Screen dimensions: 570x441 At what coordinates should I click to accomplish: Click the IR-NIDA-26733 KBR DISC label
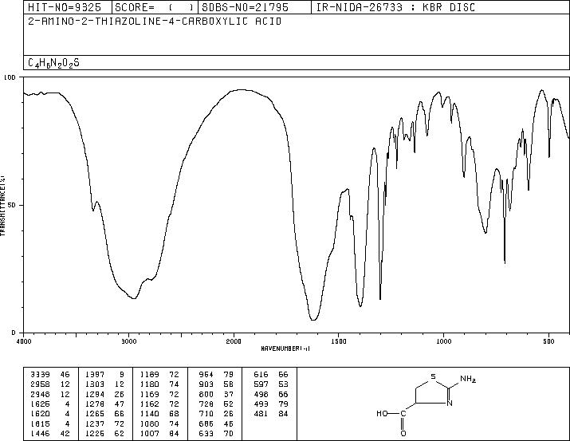[395, 7]
